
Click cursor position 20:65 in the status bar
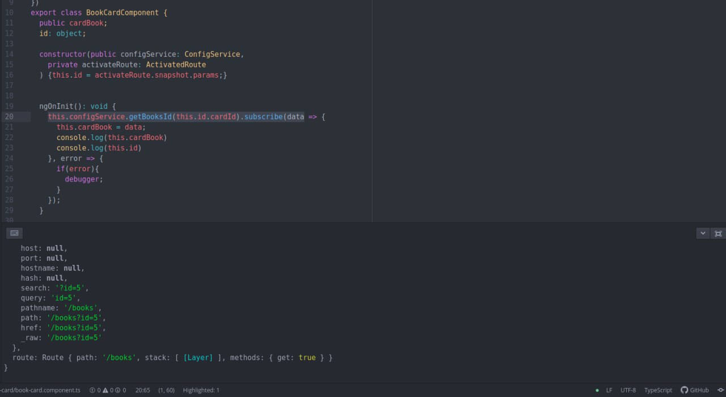pyautogui.click(x=143, y=390)
